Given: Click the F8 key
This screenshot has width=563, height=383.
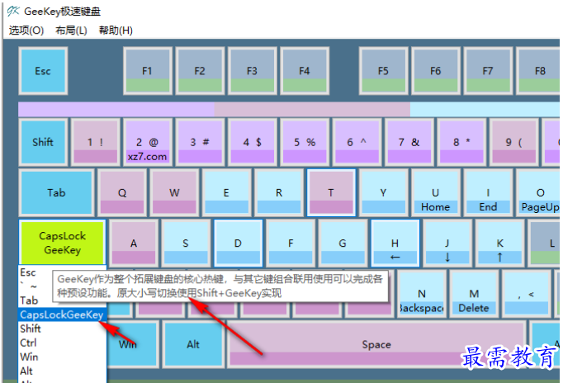Looking at the screenshot, I should (x=538, y=71).
